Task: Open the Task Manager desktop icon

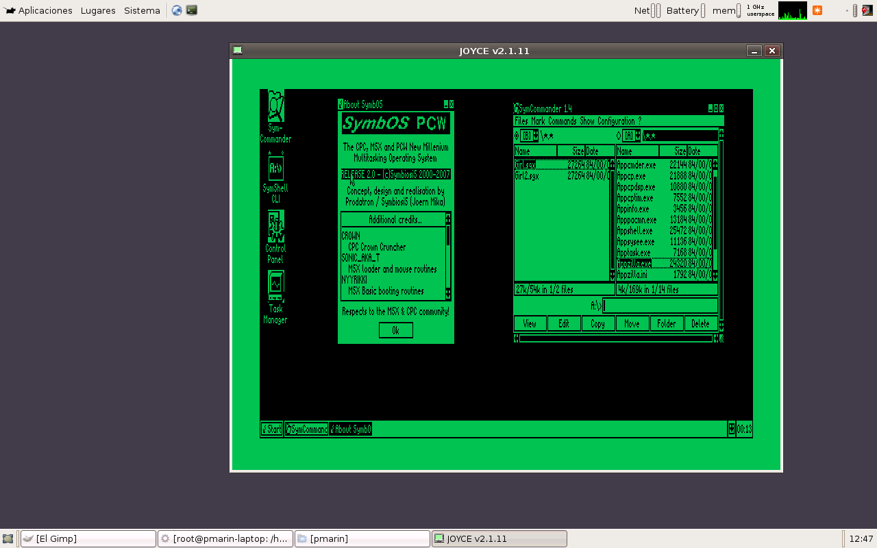Action: coord(275,286)
